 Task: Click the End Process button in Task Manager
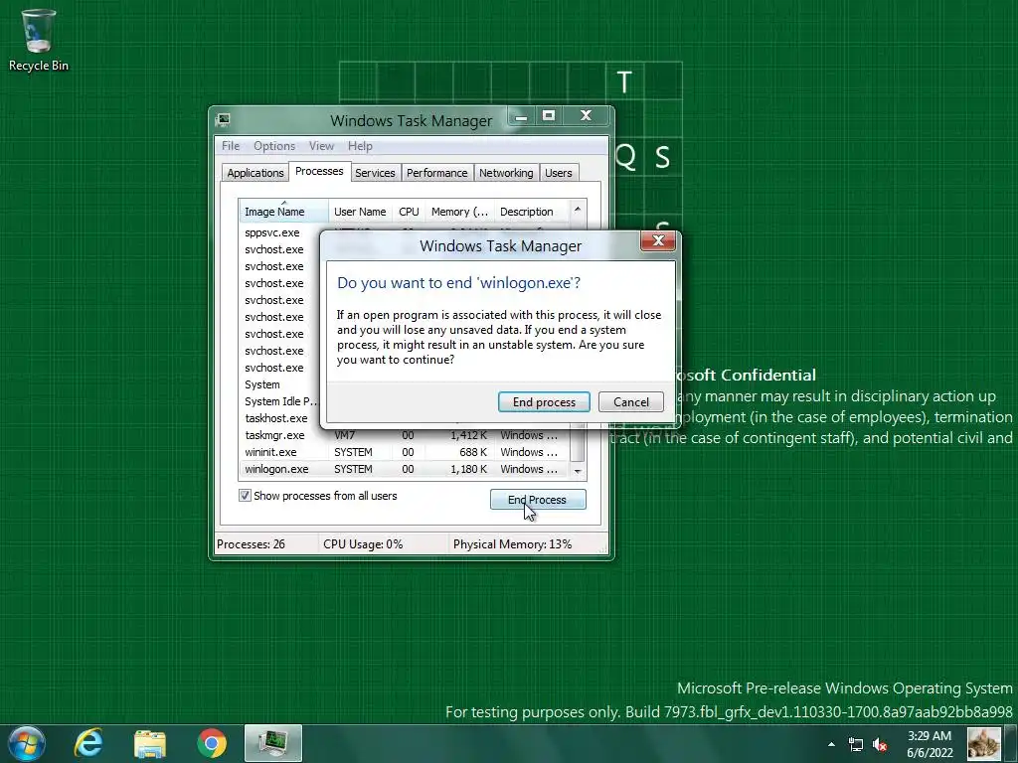pyautogui.click(x=538, y=499)
